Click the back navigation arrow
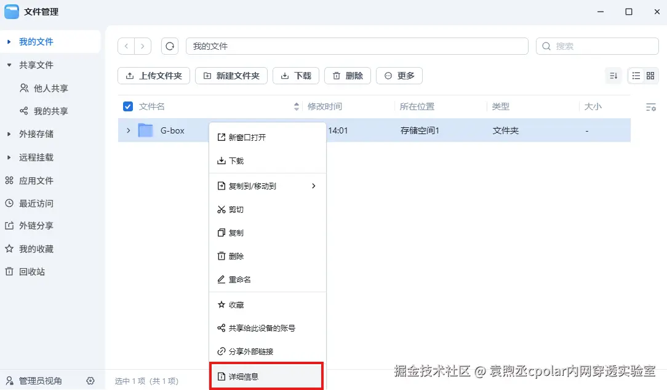Viewport: 667px width, 390px height. [126, 46]
